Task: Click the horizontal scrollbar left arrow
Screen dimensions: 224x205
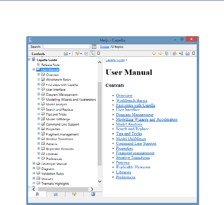Action: tap(34, 189)
